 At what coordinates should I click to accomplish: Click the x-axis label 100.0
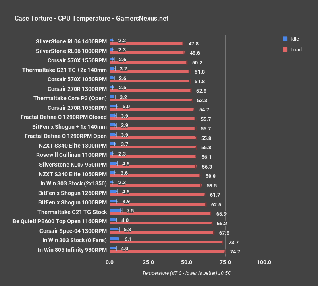tap(264, 262)
